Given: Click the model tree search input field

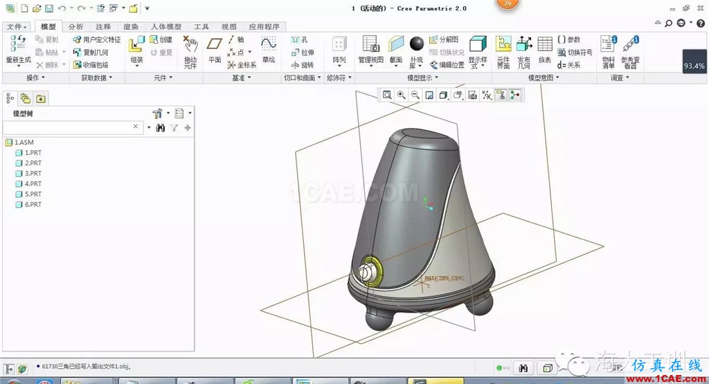Looking at the screenshot, I should point(73,127).
